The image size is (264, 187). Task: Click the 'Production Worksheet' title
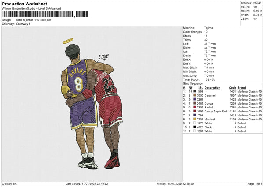(x=25, y=4)
